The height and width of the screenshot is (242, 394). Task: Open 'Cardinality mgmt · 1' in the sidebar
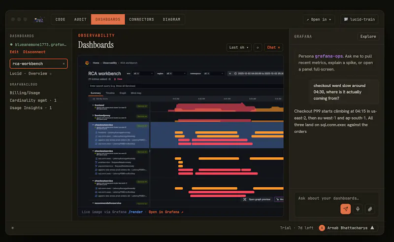33,101
